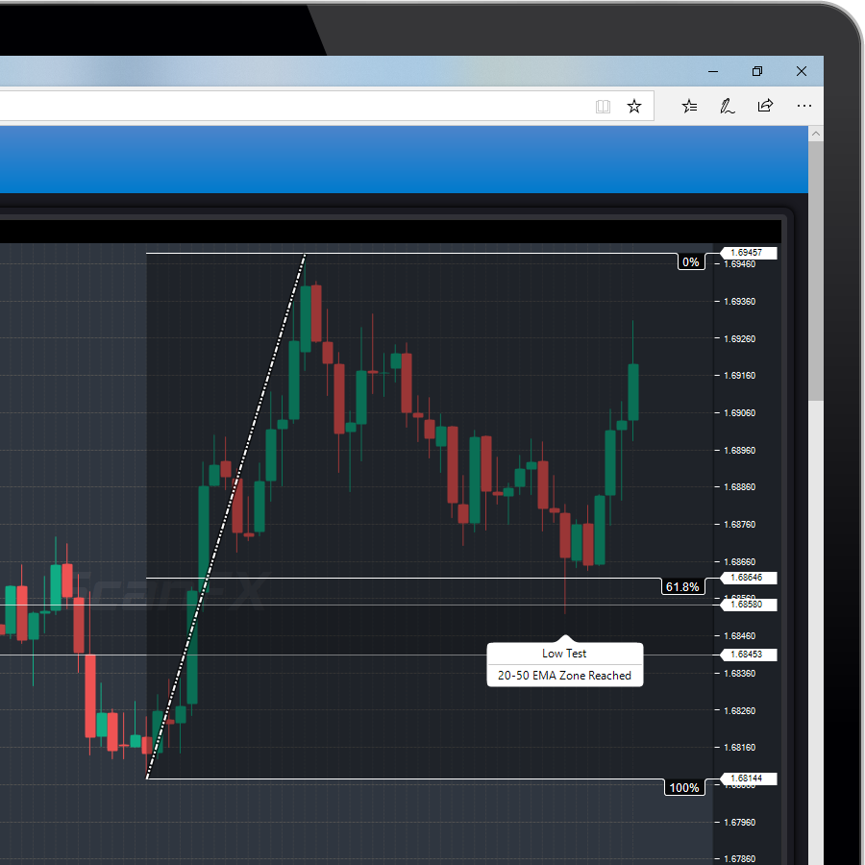Click the Add notes pen icon

(728, 107)
